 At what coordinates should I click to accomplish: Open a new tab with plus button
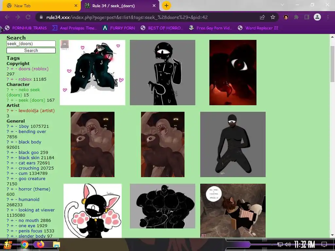pyautogui.click(x=167, y=6)
